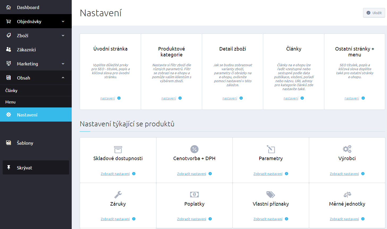The height and width of the screenshot is (229, 387).
Task: Open Zobrazit nastavení for Záruky
Action: click(115, 219)
